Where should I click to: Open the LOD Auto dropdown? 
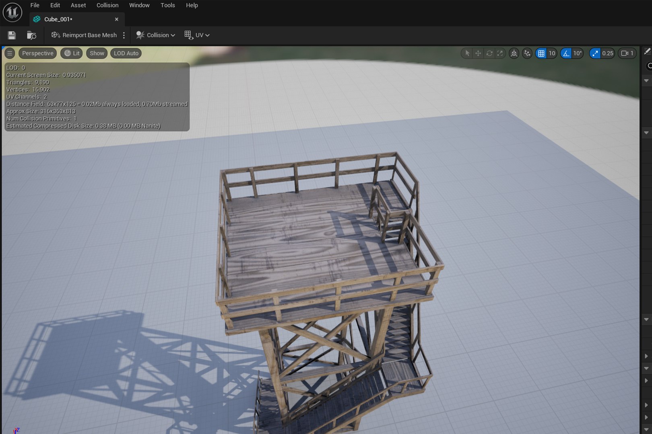(x=126, y=53)
